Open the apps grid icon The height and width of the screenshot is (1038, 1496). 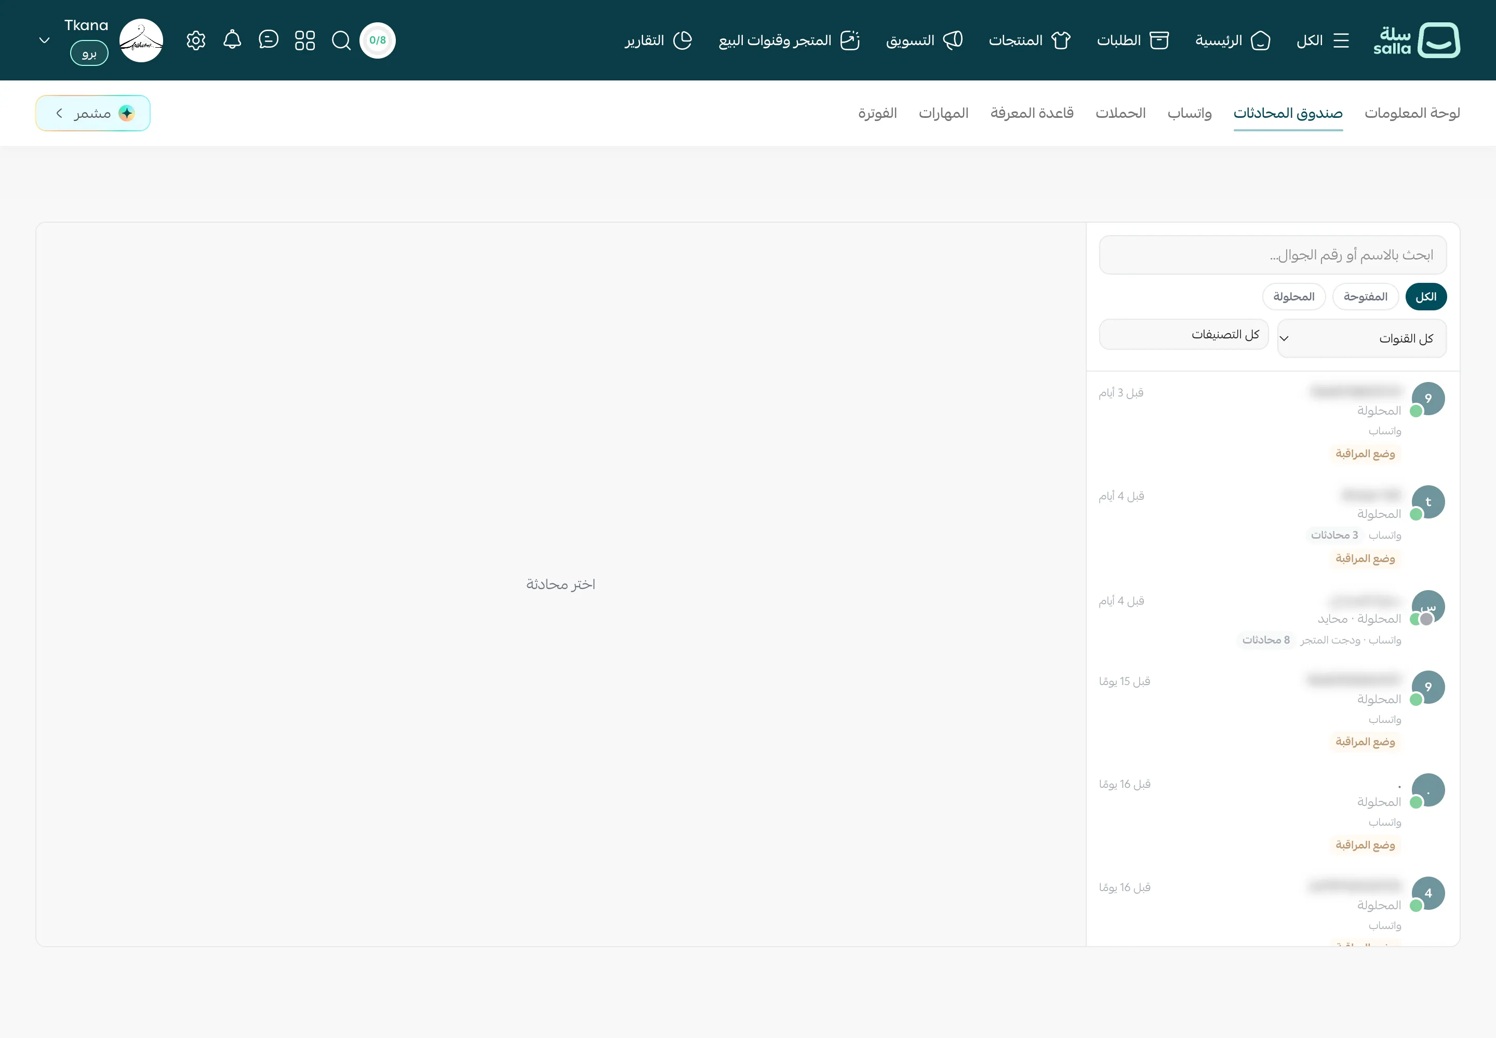(305, 40)
